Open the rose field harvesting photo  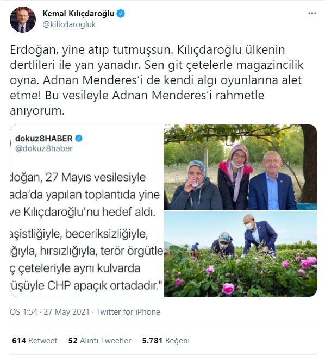240,254
